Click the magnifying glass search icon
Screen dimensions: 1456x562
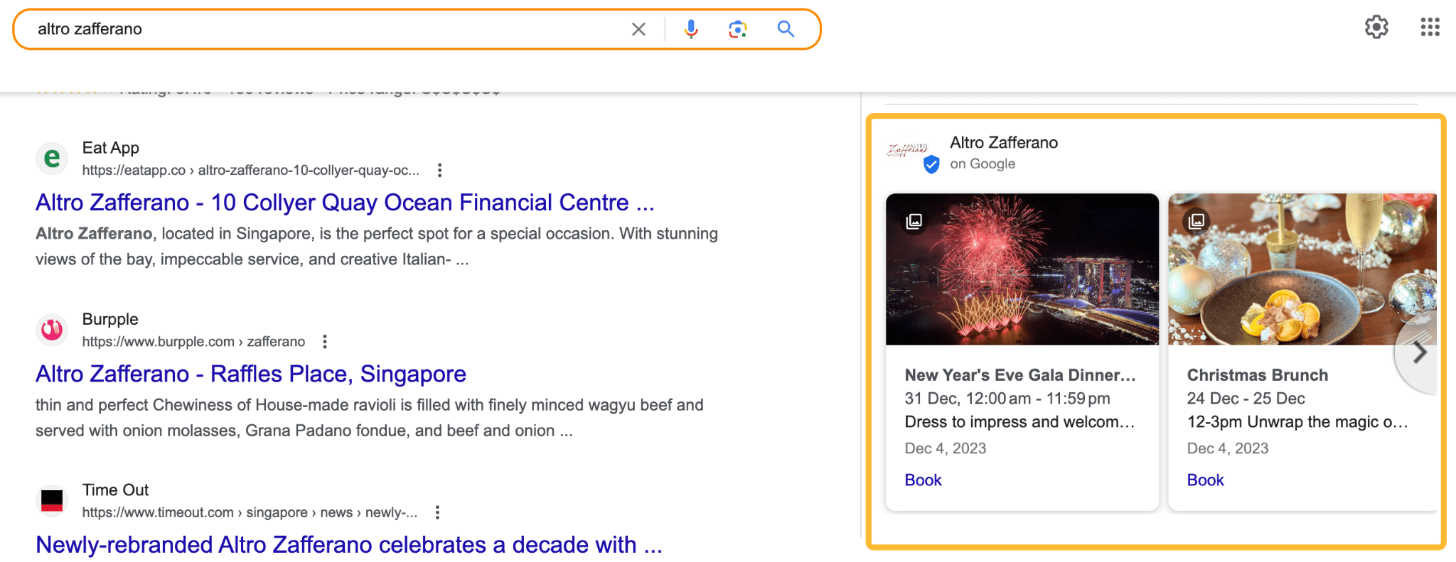coord(786,29)
